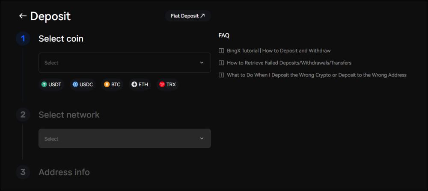Select the USDT coin shortcut
The height and width of the screenshot is (191, 428).
point(51,85)
